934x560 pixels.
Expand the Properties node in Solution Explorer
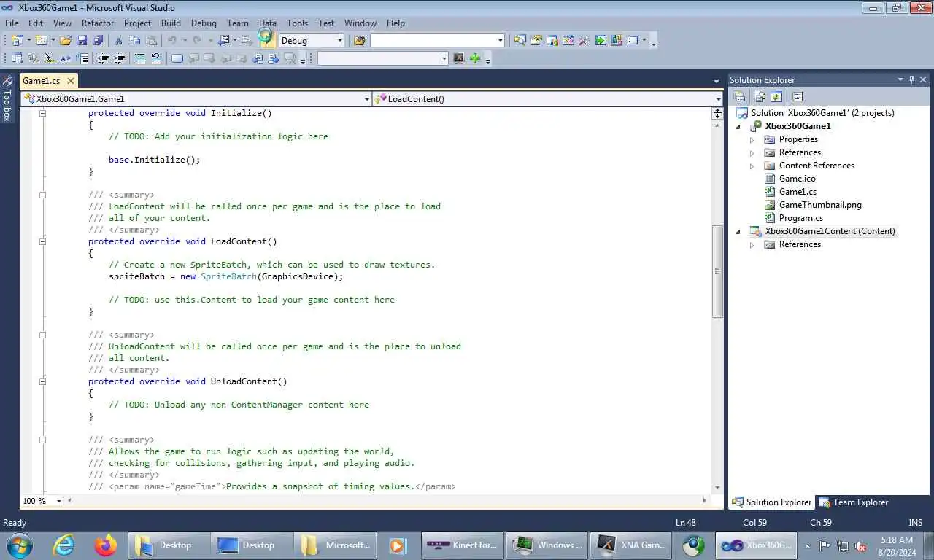click(x=752, y=139)
